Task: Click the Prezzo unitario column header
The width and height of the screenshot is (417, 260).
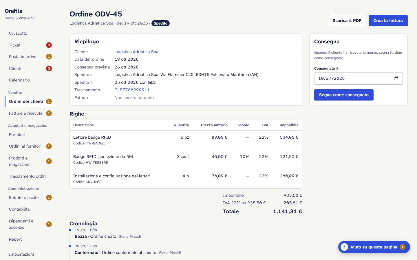Action: (214, 125)
